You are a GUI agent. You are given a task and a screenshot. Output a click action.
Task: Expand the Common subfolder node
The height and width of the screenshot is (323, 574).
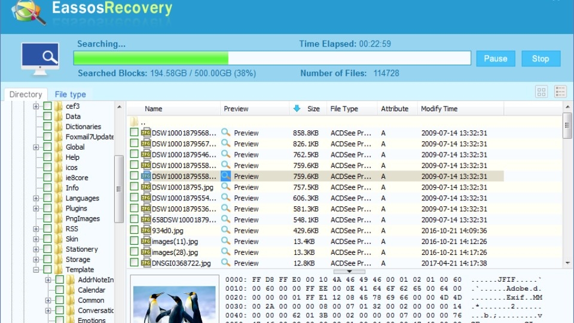tap(48, 300)
